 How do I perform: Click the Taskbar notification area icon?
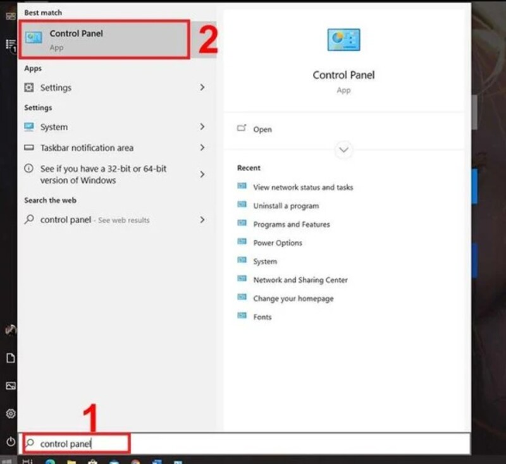pos(28,148)
